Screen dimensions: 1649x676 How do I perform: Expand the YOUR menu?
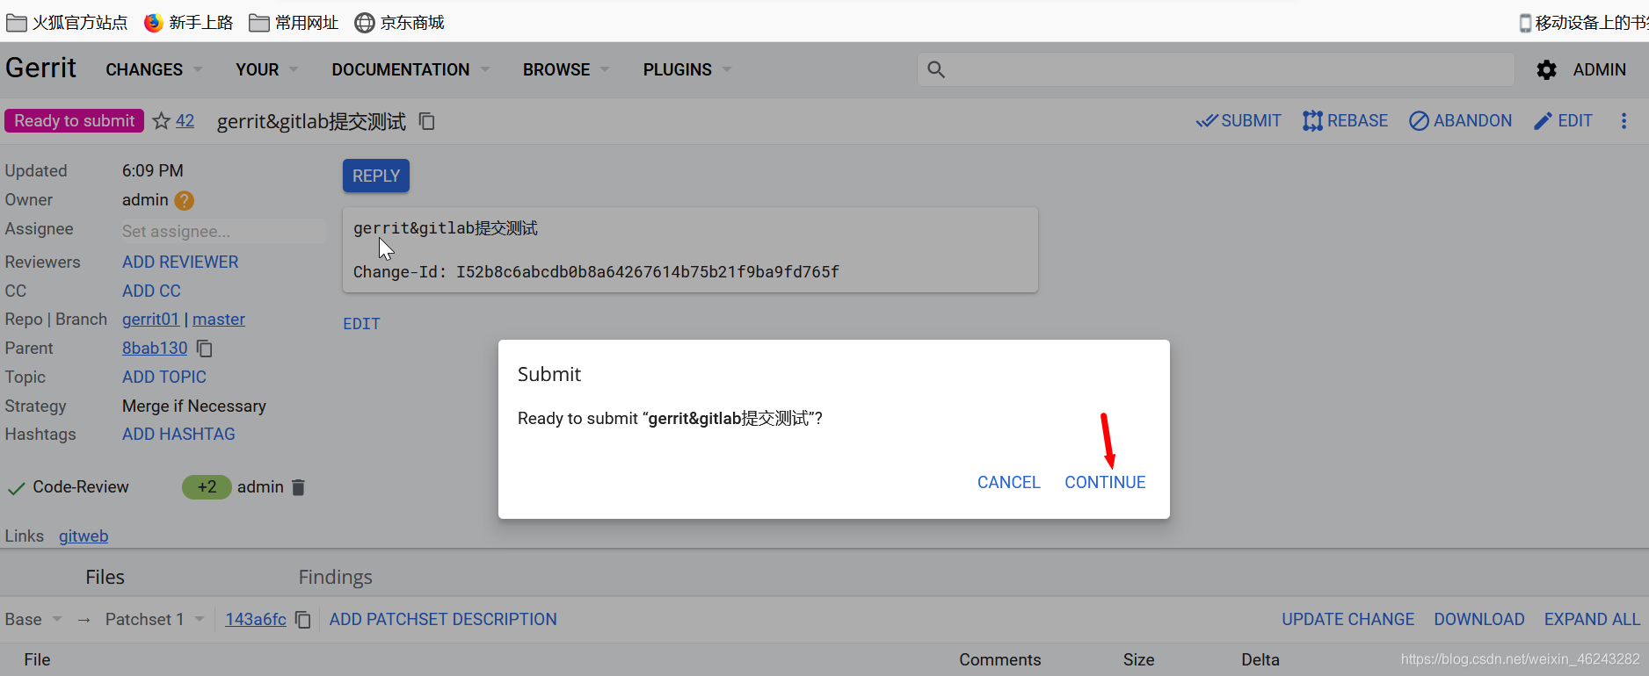pos(266,69)
